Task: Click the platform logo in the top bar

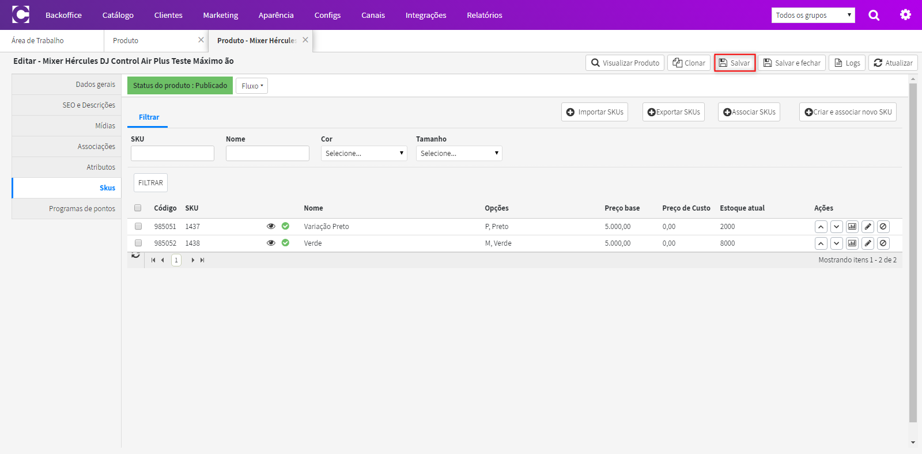Action: click(x=21, y=14)
